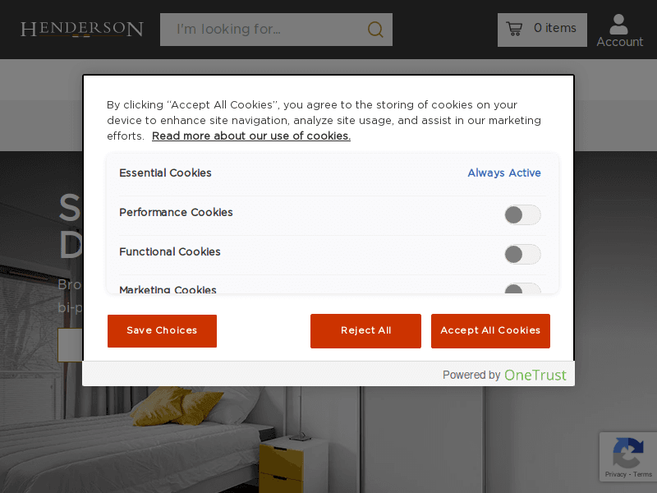657x493 pixels.
Task: Expand the Functional Cookies label
Action: pyautogui.click(x=170, y=252)
